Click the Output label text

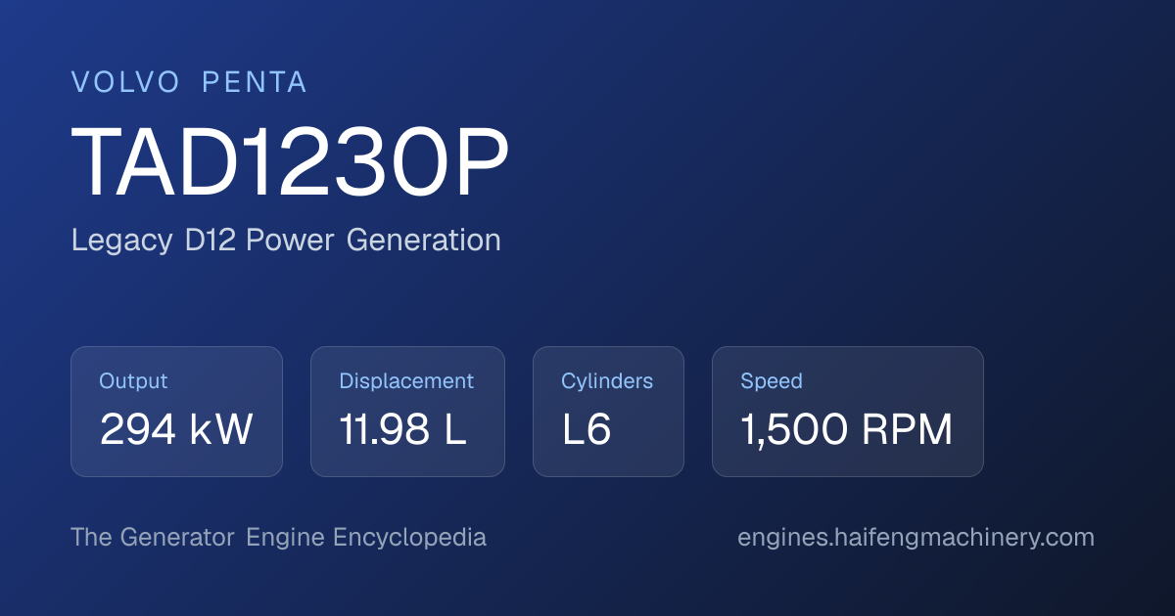133,381
